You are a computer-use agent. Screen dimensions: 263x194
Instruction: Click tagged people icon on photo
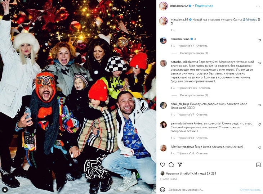click(5, 190)
